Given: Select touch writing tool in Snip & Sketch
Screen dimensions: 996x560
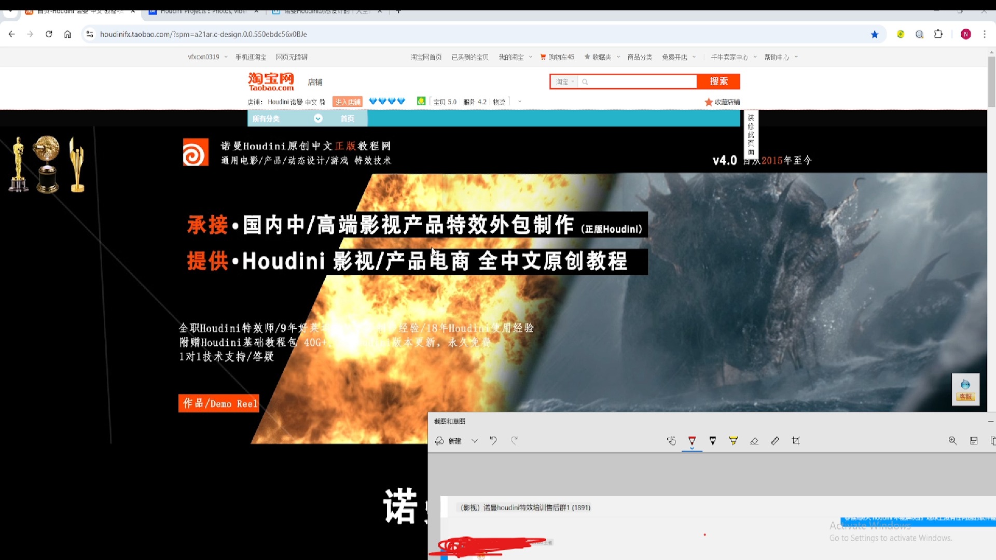Looking at the screenshot, I should pyautogui.click(x=671, y=441).
